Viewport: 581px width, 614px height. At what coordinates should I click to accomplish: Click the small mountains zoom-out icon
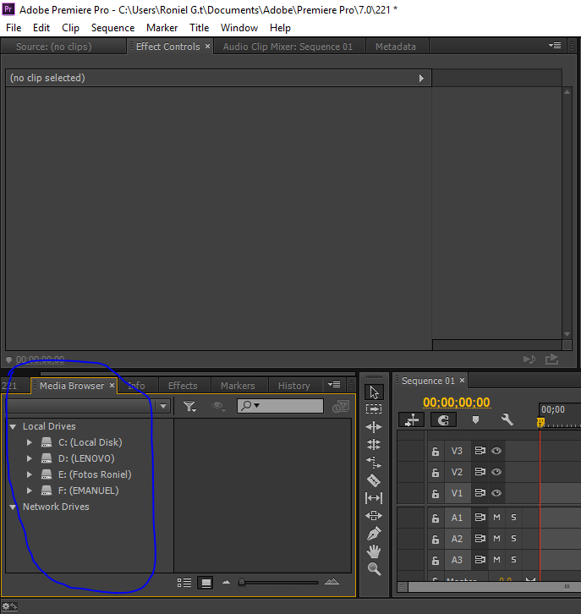click(226, 582)
